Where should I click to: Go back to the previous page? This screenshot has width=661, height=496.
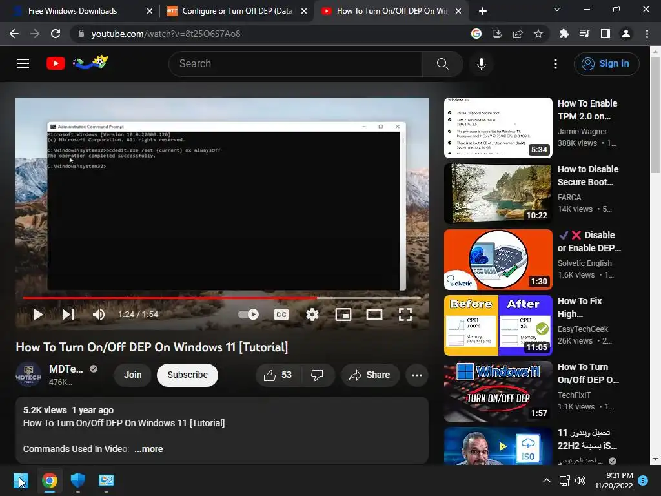click(14, 34)
